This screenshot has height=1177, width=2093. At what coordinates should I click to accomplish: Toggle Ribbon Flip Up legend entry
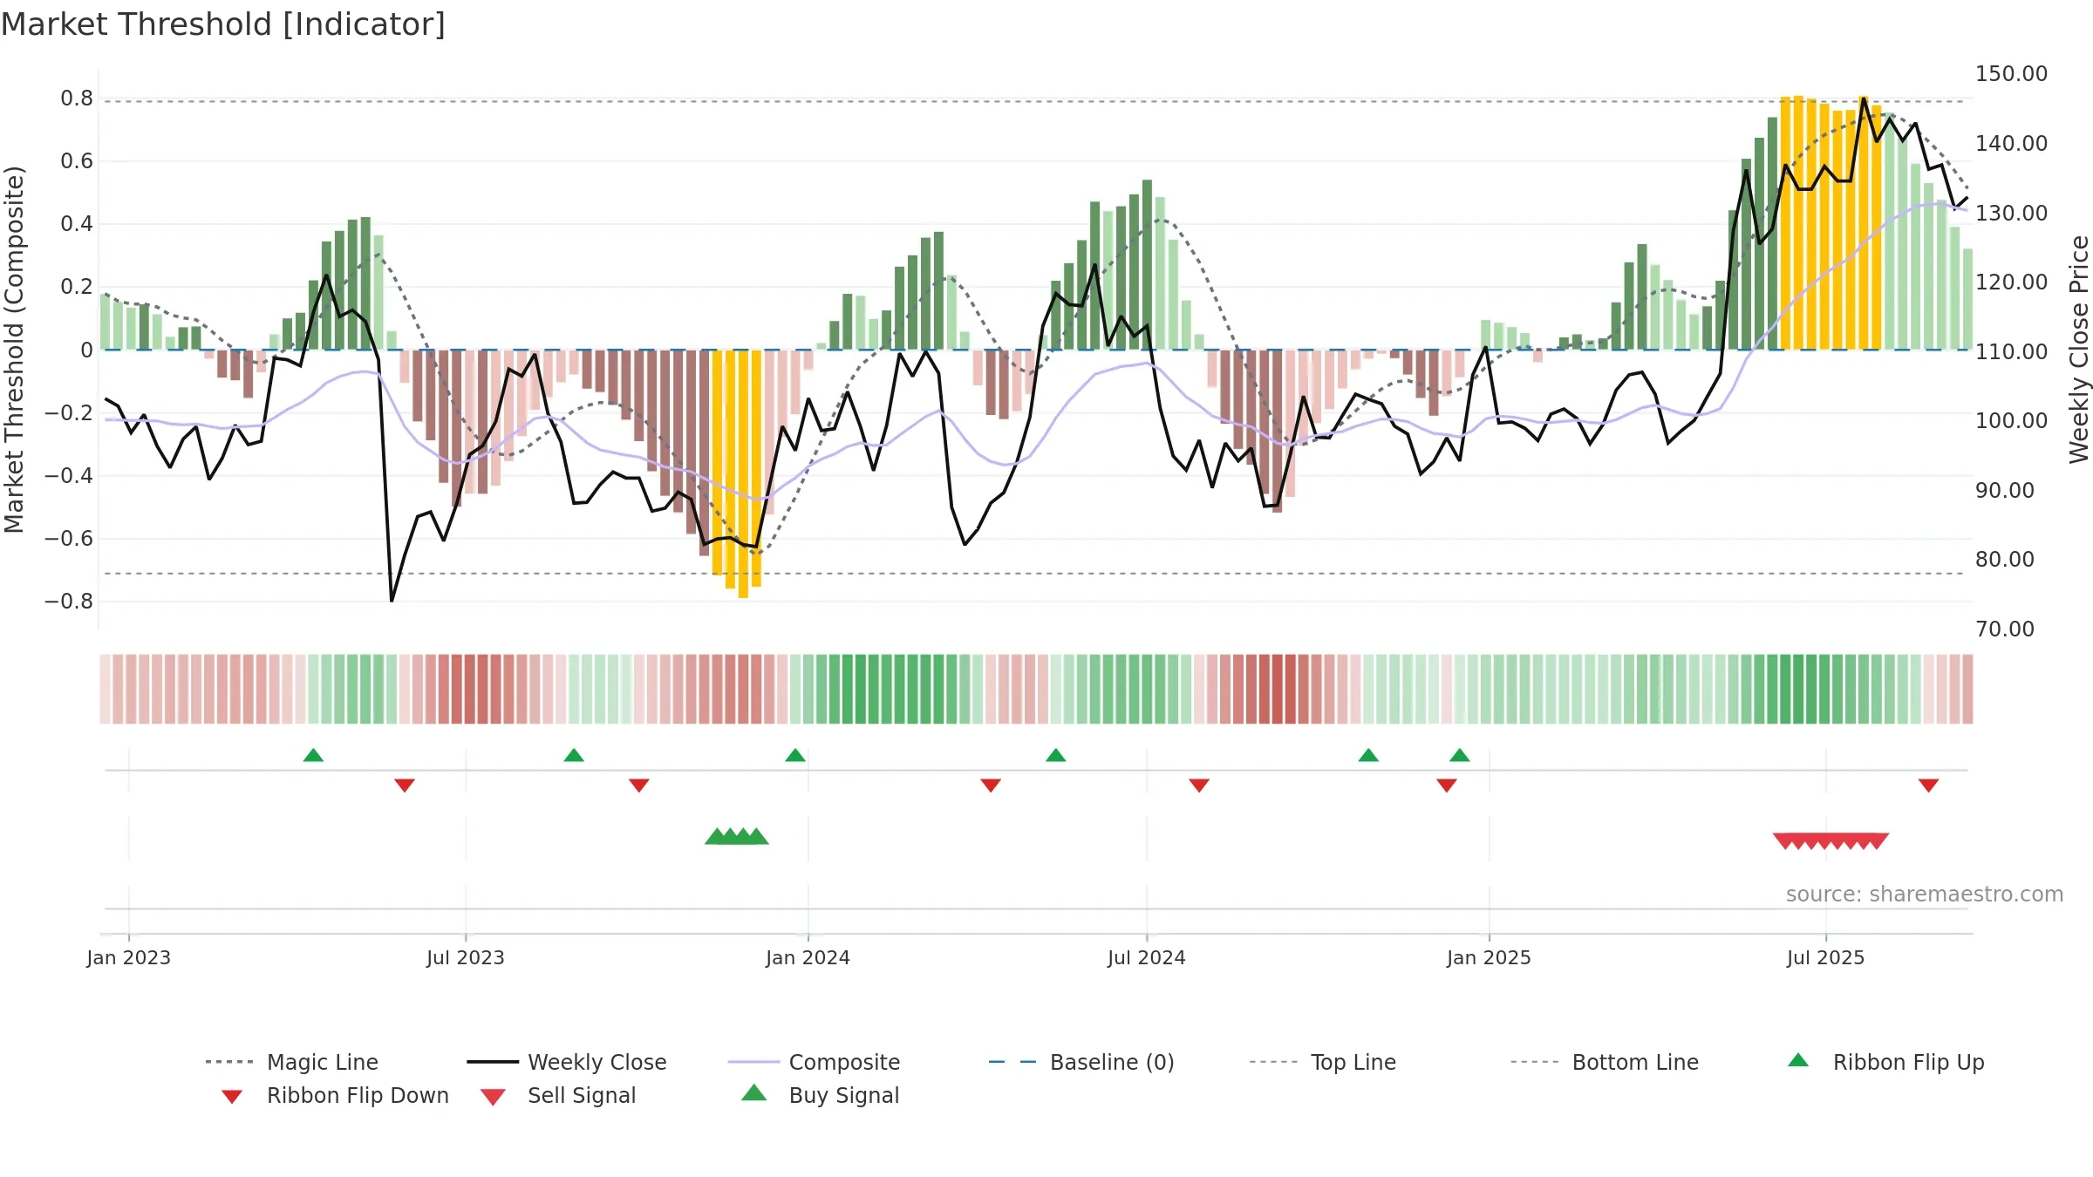click(x=1885, y=1062)
